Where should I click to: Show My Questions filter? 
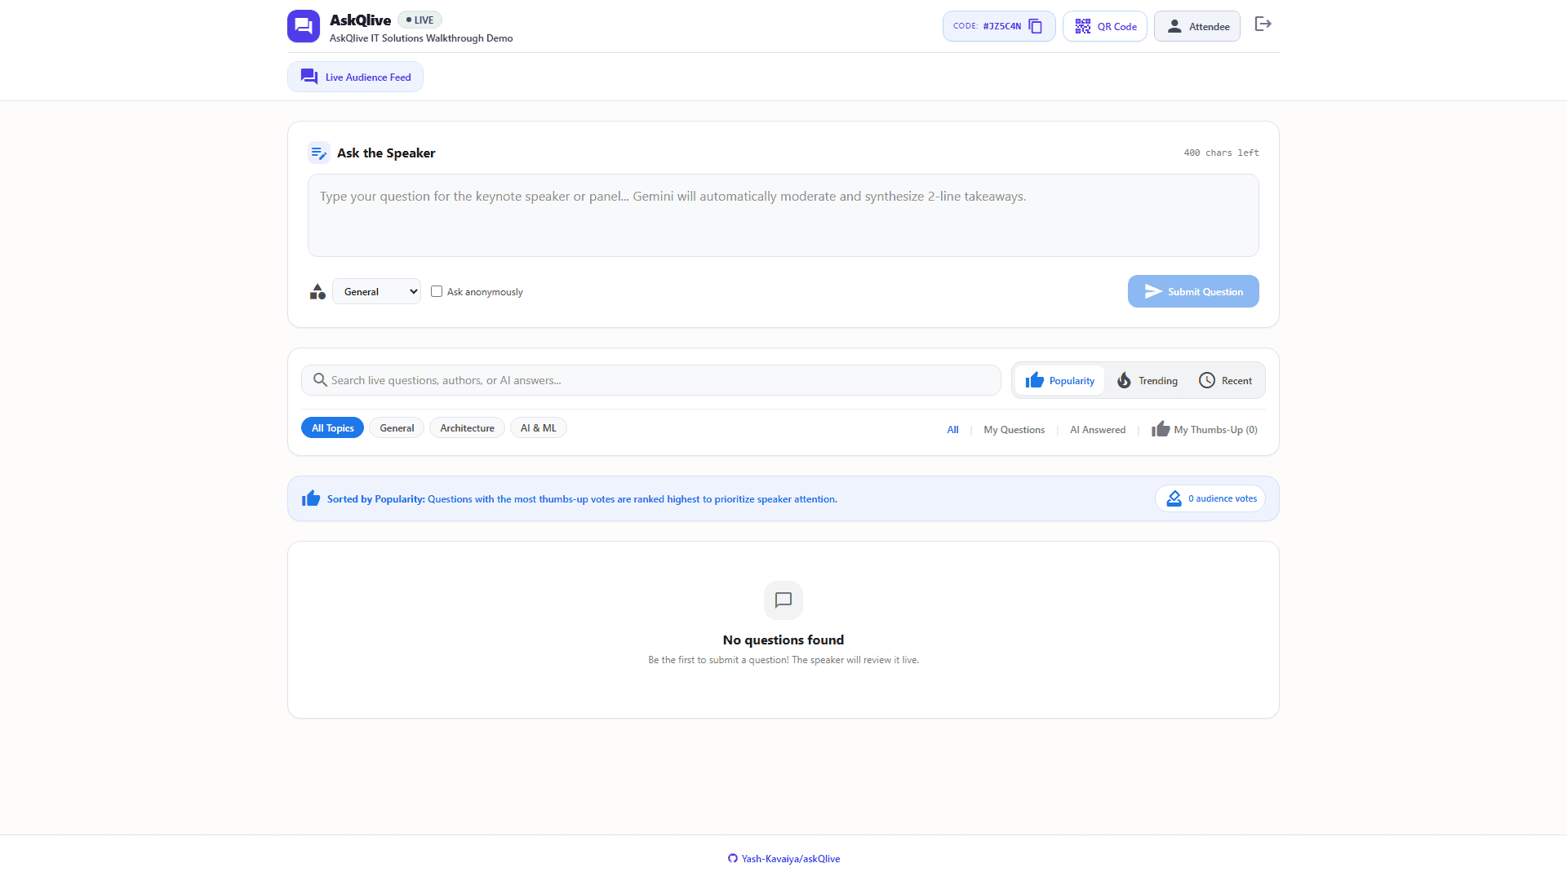tap(1014, 429)
